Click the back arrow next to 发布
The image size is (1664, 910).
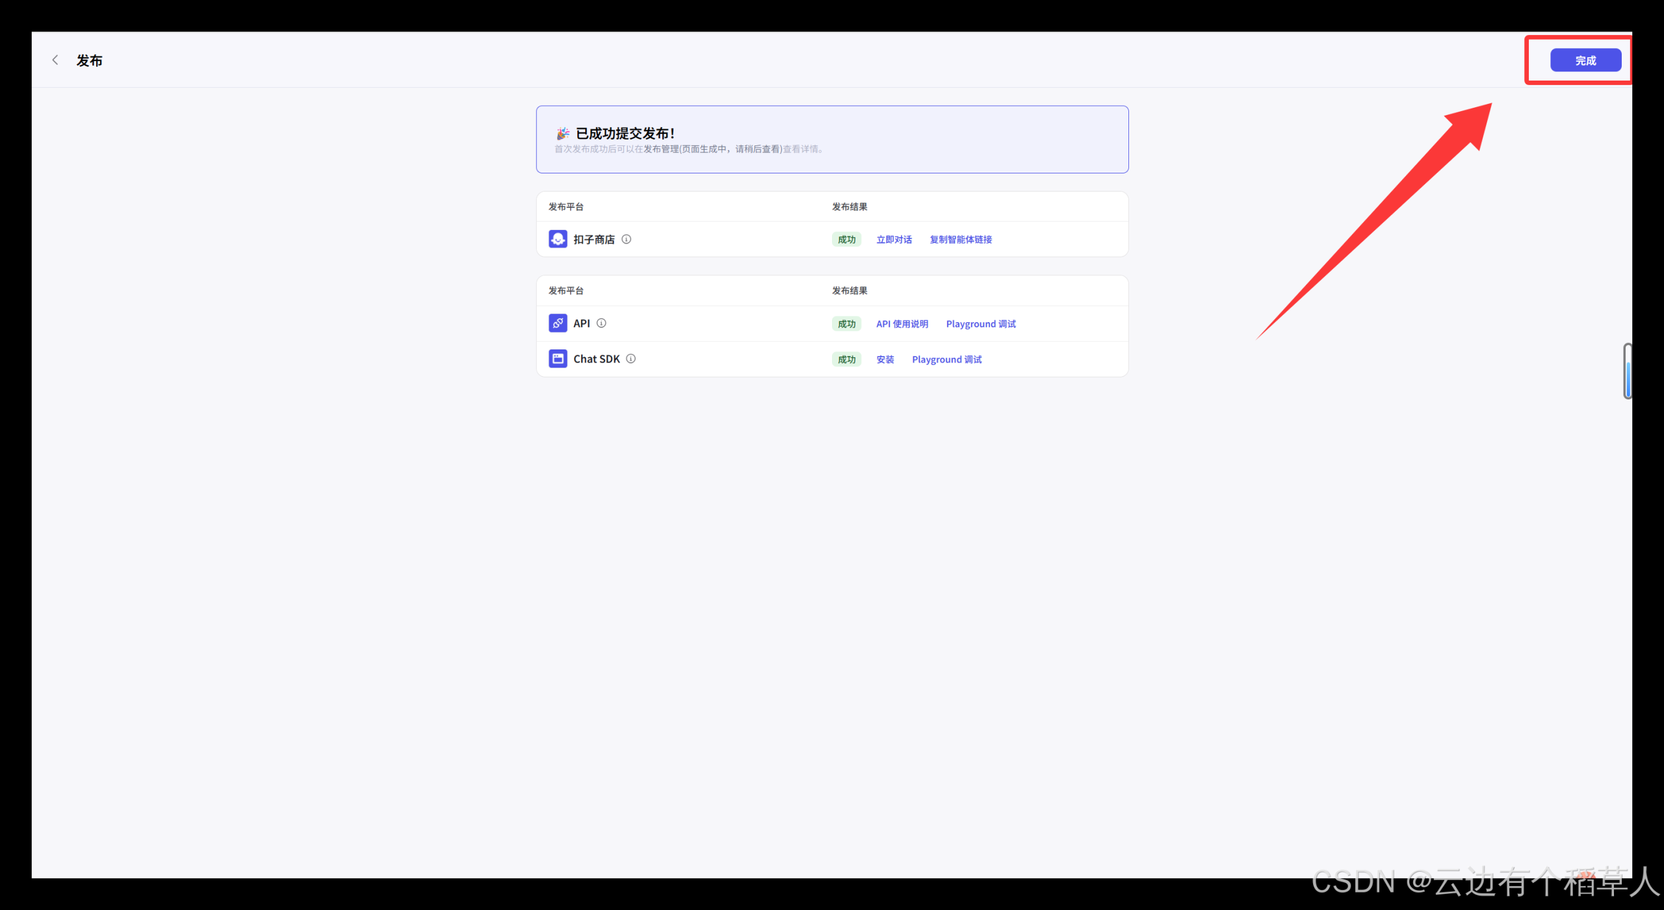coord(55,60)
